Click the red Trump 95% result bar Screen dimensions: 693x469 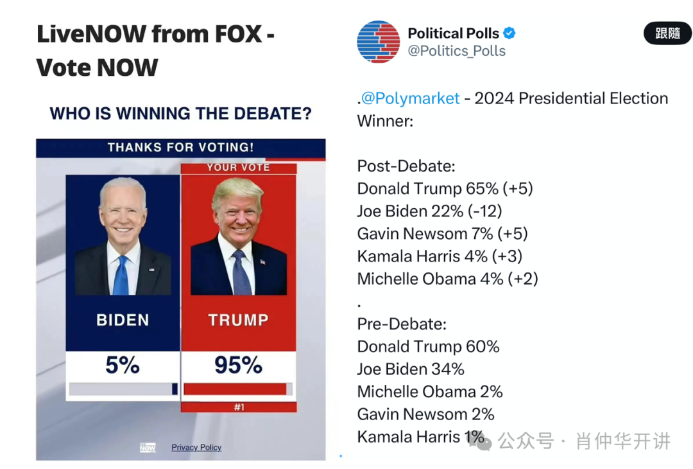click(x=235, y=389)
